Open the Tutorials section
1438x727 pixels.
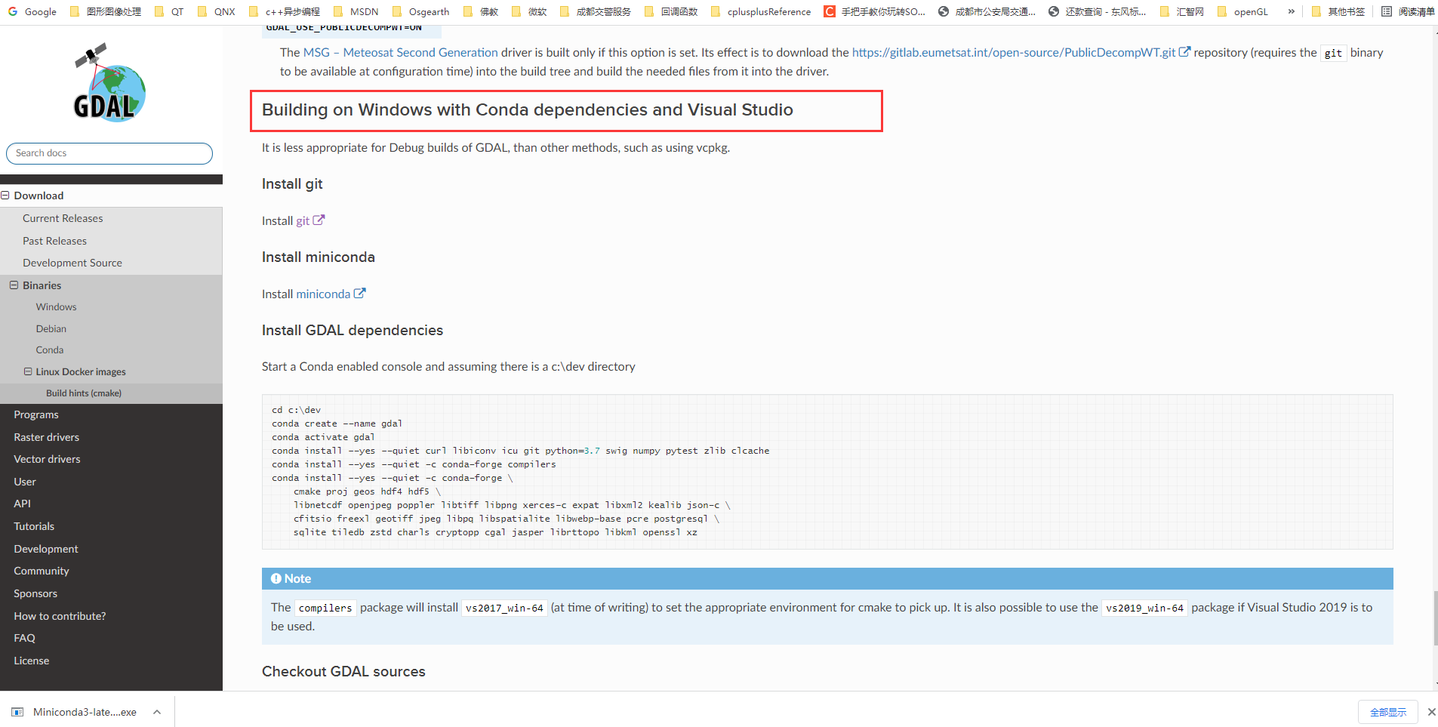click(34, 526)
